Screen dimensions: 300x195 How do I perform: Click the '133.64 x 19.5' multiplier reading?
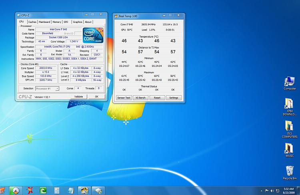pos(170,24)
